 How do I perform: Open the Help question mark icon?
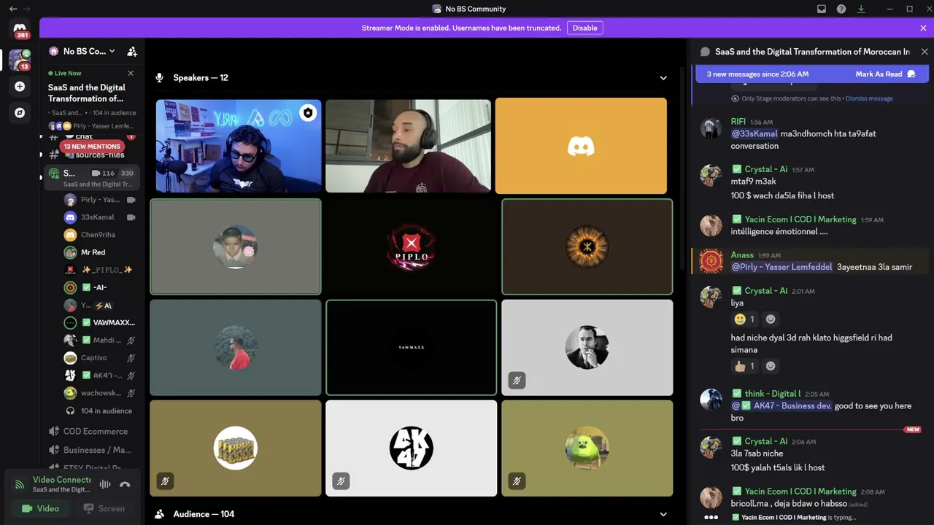click(x=841, y=9)
